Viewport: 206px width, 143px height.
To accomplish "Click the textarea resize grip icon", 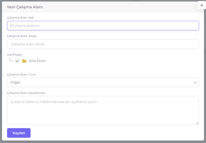I will 197,123.
